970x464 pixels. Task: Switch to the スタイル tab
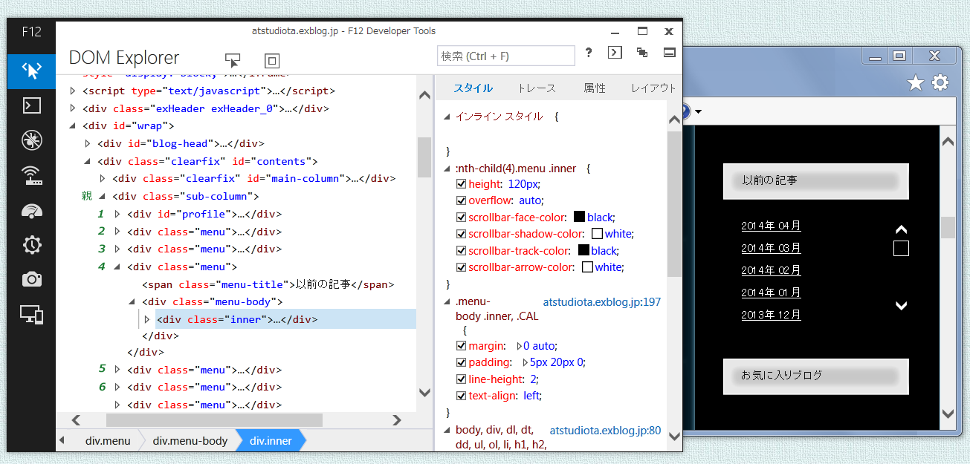(x=473, y=88)
